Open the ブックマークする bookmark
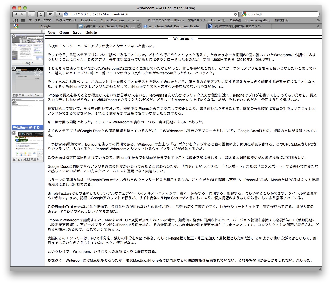 coord(40,20)
